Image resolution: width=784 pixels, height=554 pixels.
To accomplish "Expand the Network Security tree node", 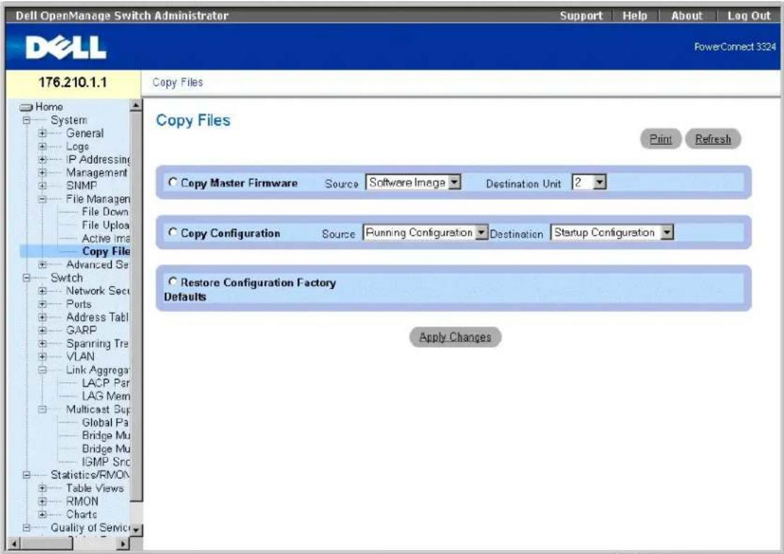I will [42, 291].
